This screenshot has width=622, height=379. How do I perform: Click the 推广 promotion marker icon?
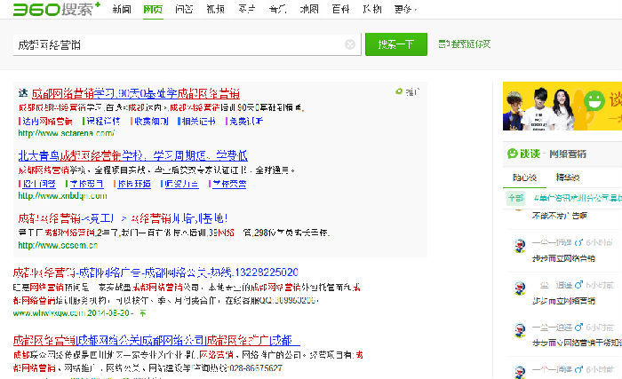pyautogui.click(x=399, y=91)
